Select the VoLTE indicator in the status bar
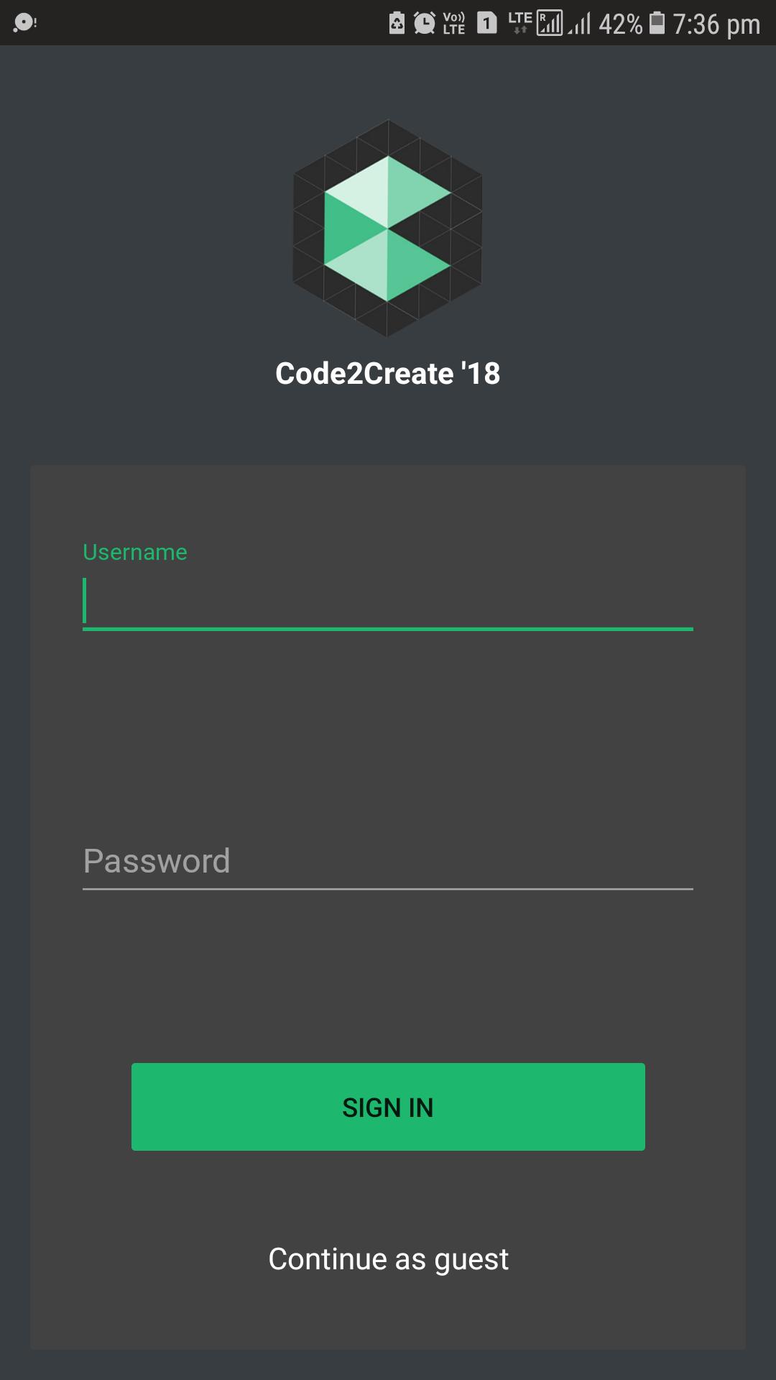Screen dimensions: 776x1380 click(x=452, y=22)
